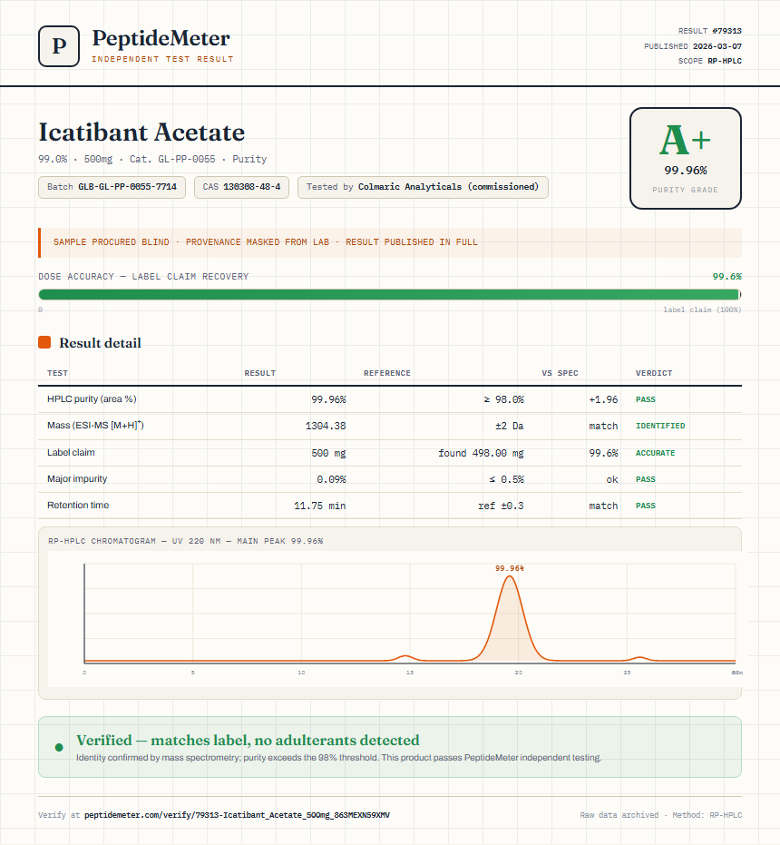The height and width of the screenshot is (845, 780).
Task: Click the dose accuracy green progress bar
Action: [389, 294]
